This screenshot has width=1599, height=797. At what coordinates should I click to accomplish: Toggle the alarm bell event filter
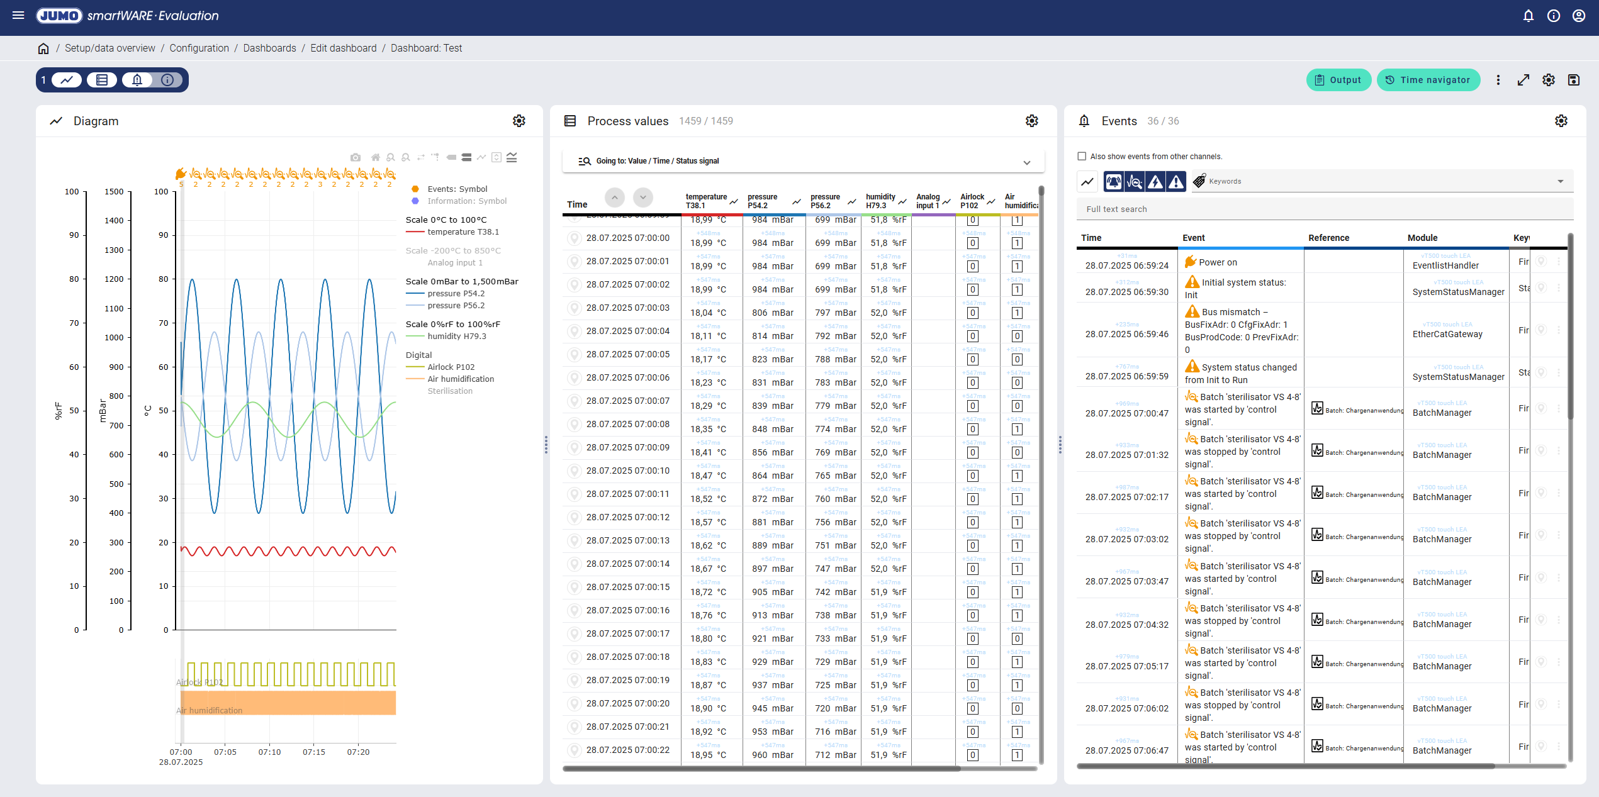(1113, 182)
